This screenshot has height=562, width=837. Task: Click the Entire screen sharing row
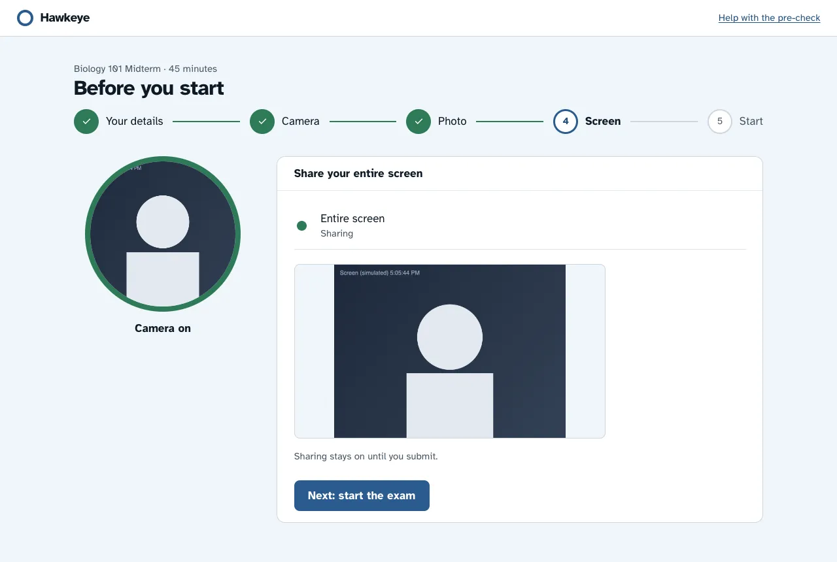520,225
